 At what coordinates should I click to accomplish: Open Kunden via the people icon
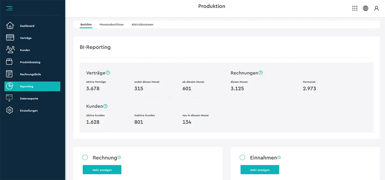click(x=10, y=50)
